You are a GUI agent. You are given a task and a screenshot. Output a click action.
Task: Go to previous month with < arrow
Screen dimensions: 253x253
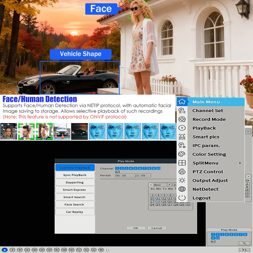tap(151, 185)
